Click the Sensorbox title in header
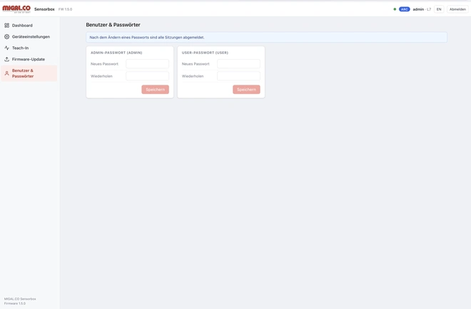 coord(44,9)
